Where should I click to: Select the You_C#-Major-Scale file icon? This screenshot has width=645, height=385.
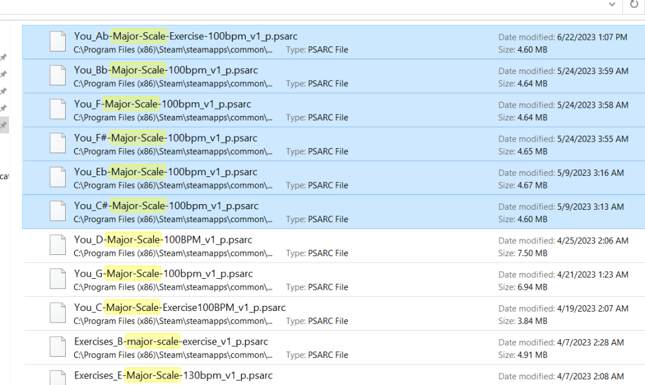point(58,212)
